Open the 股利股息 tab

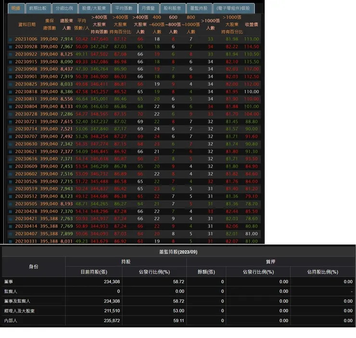tap(173, 8)
